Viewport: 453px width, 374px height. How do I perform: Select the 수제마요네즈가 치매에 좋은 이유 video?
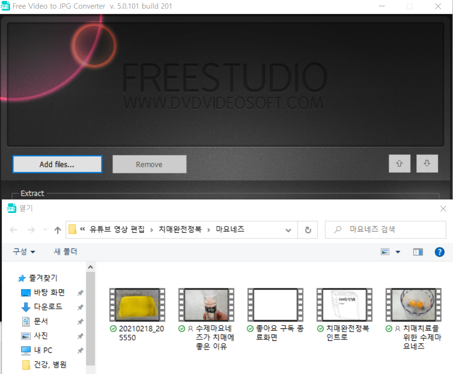click(206, 305)
